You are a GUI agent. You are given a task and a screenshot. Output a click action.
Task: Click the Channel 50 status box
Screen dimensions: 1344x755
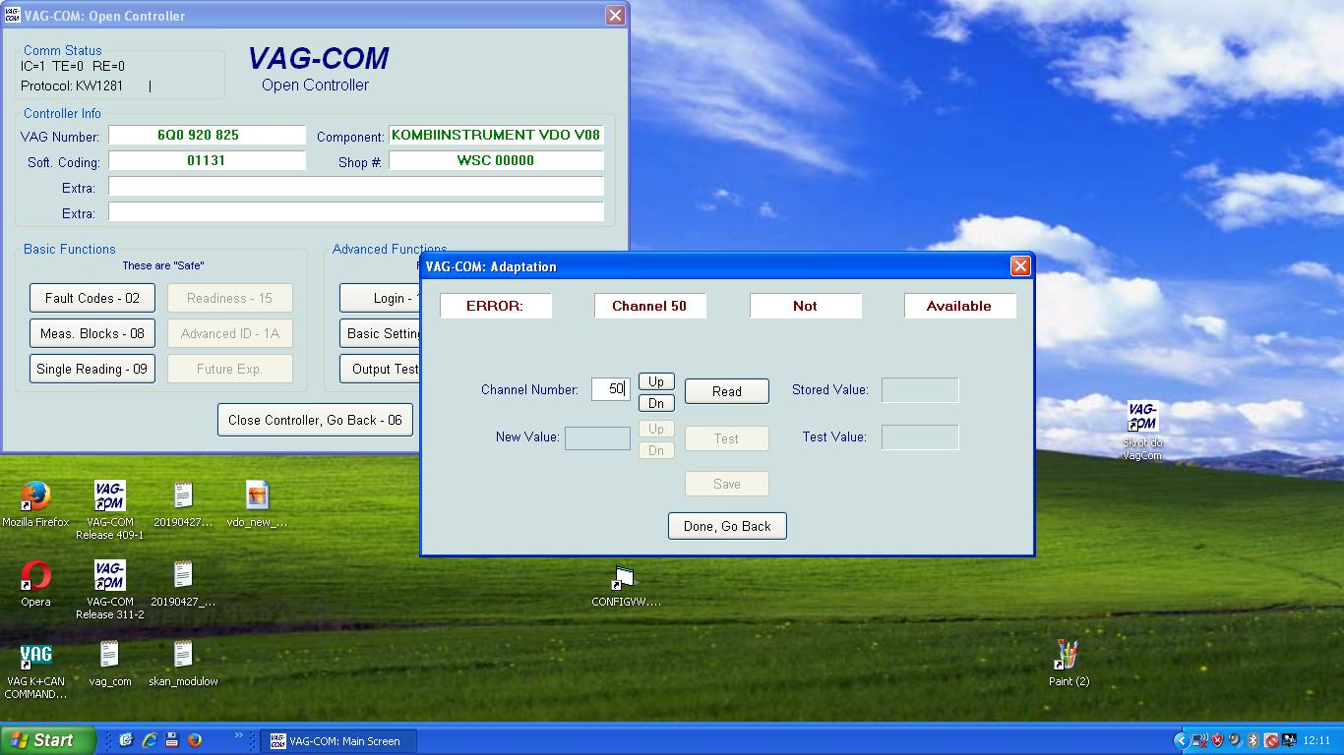pos(650,306)
